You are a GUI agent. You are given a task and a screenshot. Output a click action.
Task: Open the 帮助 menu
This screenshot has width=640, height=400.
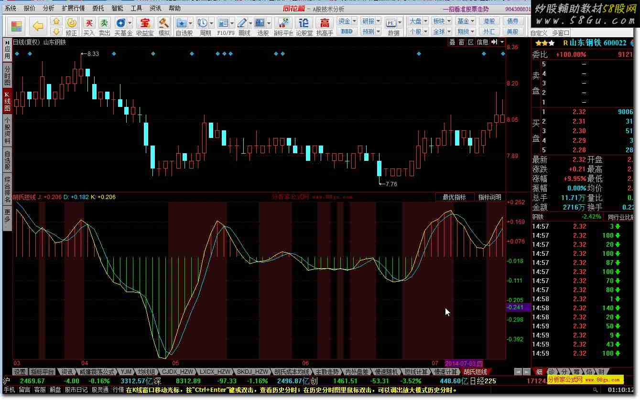point(174,8)
